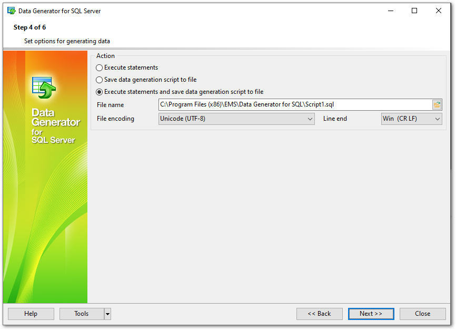
Task: Close the window via title bar X
Action: (x=439, y=11)
